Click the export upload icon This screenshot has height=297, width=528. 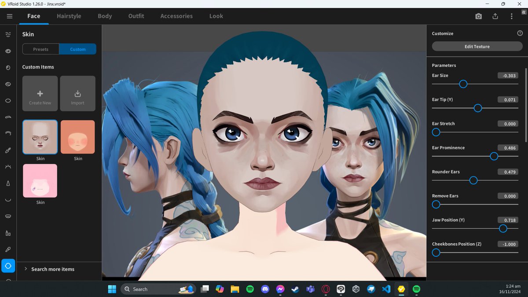[x=495, y=16]
